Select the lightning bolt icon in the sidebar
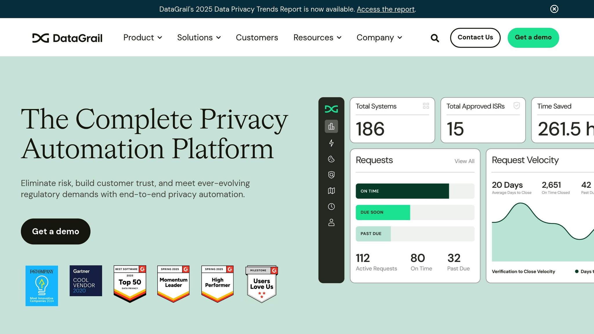Viewport: 594px width, 334px height. coord(331,143)
